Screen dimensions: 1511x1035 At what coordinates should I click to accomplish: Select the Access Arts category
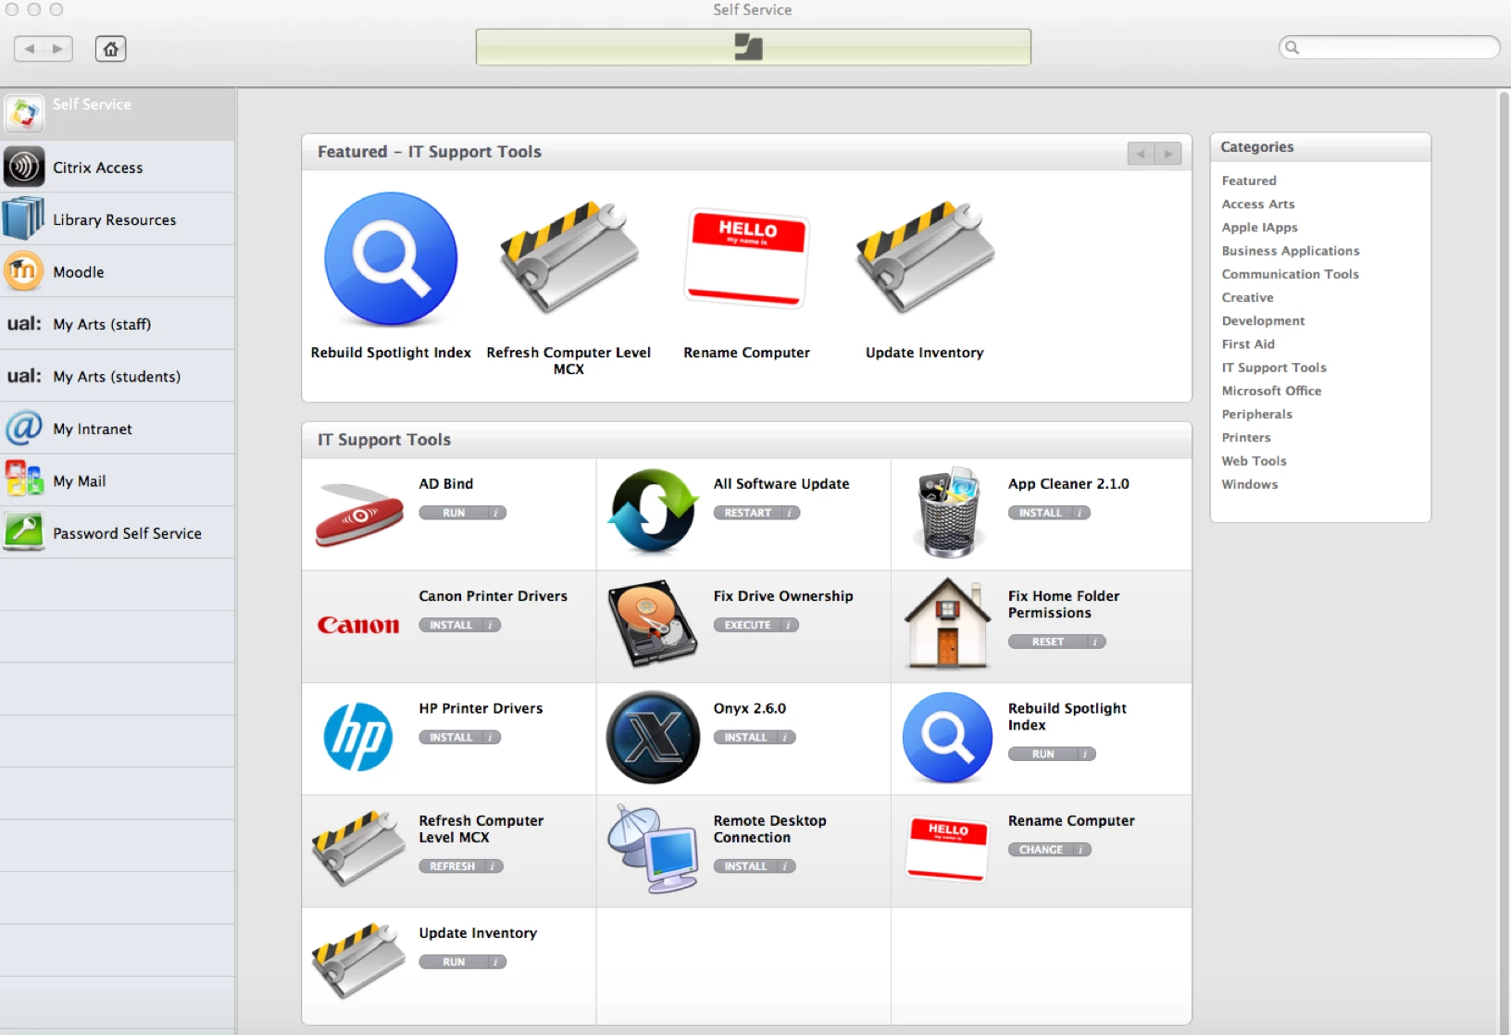1258,204
